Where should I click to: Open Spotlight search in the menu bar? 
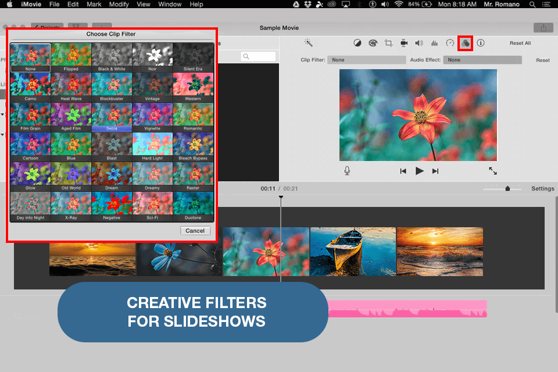pyautogui.click(x=532, y=4)
